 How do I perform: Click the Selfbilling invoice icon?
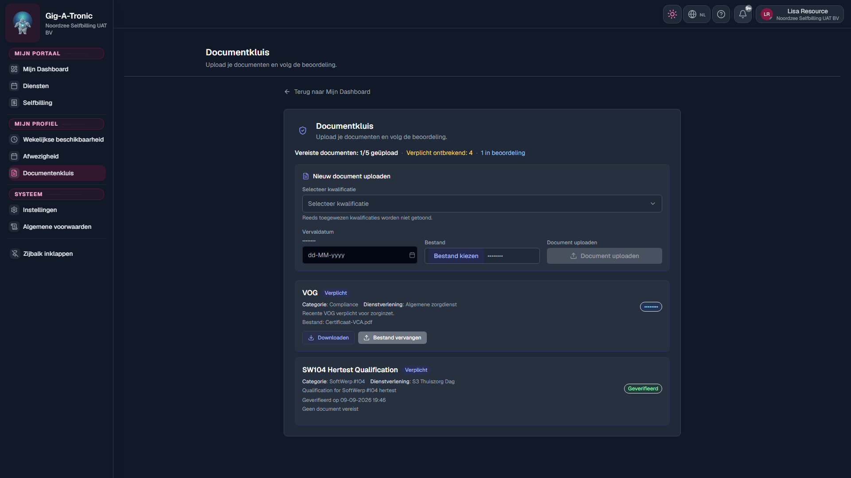pyautogui.click(x=14, y=103)
